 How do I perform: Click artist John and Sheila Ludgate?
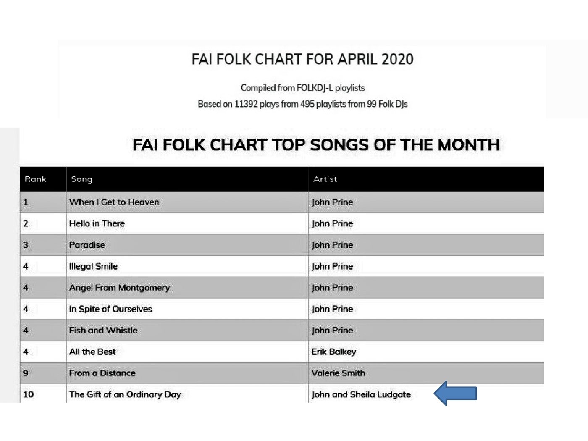361,394
